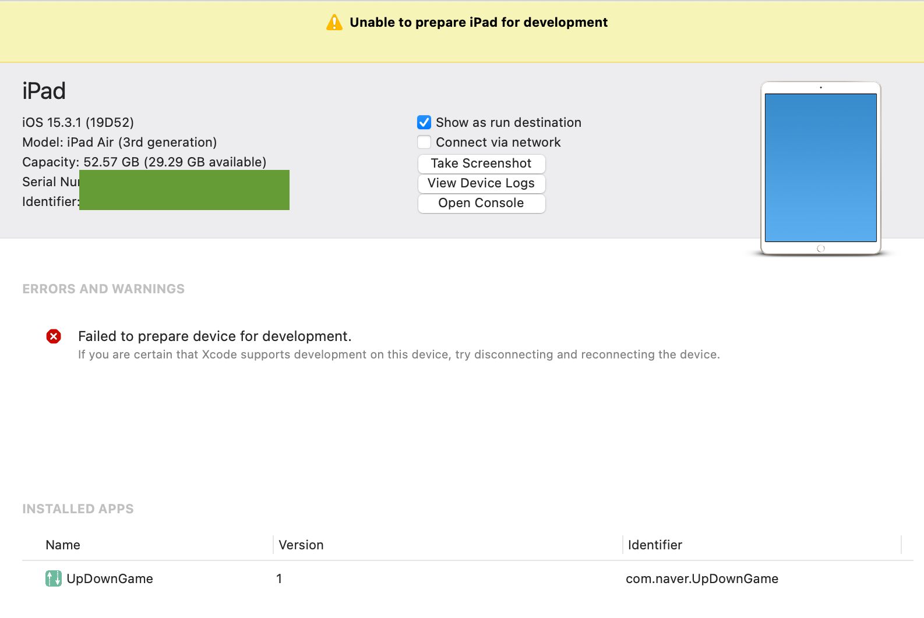Click com.naver.UpDownGame identifier cell

point(702,578)
